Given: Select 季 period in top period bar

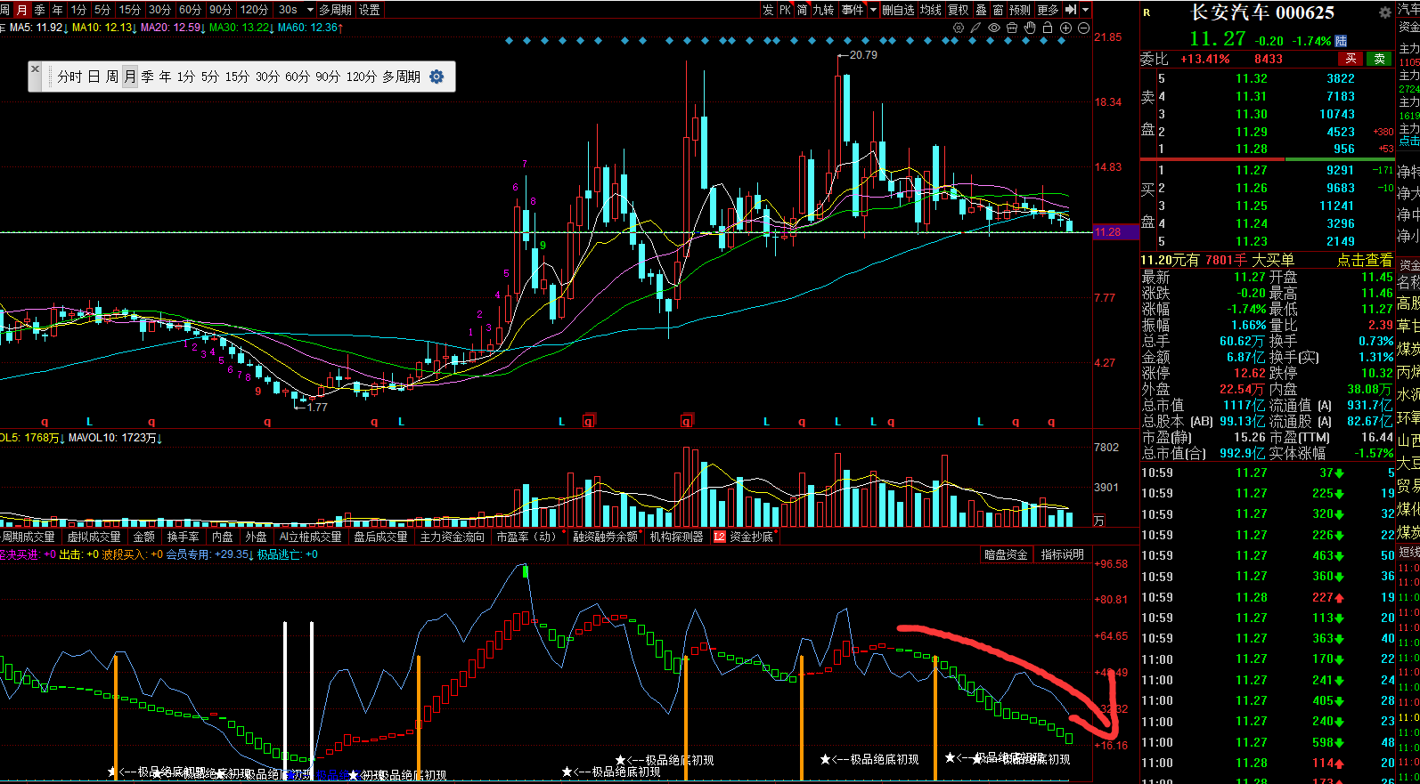Looking at the screenshot, I should point(39,10).
